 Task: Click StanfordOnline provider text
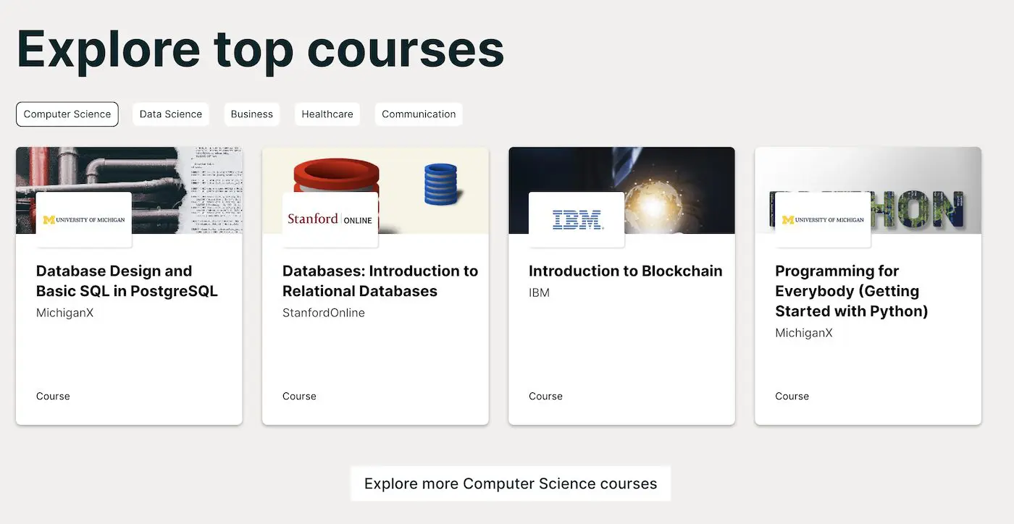point(324,313)
